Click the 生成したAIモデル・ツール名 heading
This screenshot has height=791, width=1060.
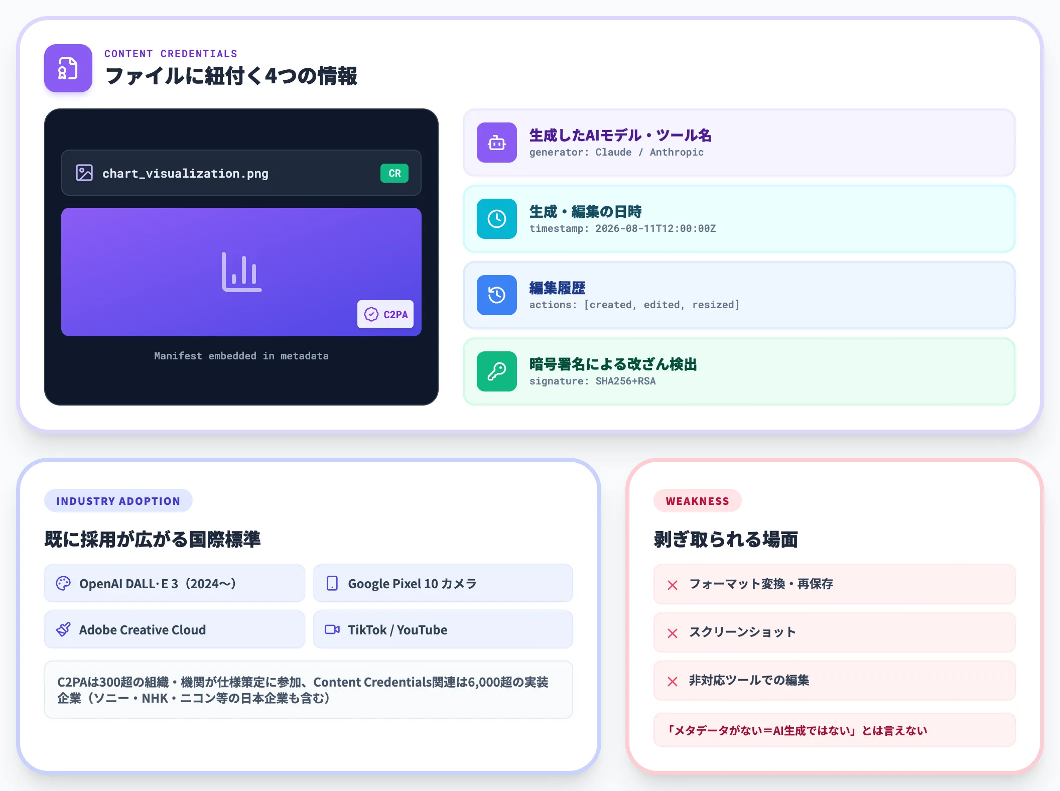coord(620,135)
